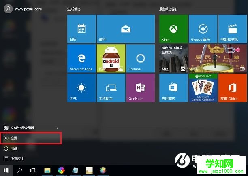
Task: Open the Calendar (日历) tile
Action: pos(81,29)
